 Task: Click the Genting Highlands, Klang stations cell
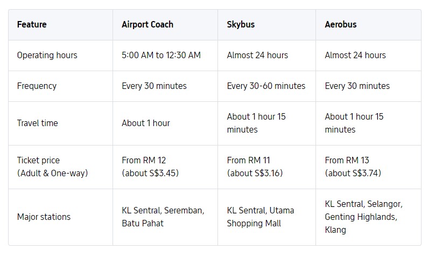coord(363,217)
